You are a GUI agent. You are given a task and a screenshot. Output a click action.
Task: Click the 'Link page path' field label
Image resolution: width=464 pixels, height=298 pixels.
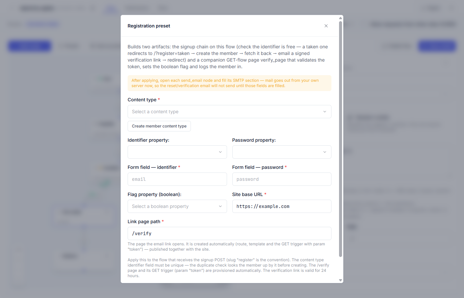pyautogui.click(x=144, y=222)
